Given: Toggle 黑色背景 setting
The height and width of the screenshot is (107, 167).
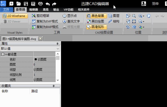Looking at the screenshot, I should tap(97, 16).
